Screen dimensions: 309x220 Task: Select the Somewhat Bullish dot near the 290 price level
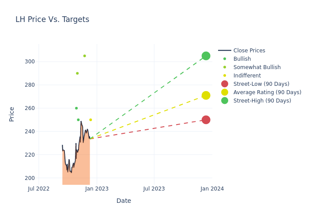pyautogui.click(x=77, y=73)
